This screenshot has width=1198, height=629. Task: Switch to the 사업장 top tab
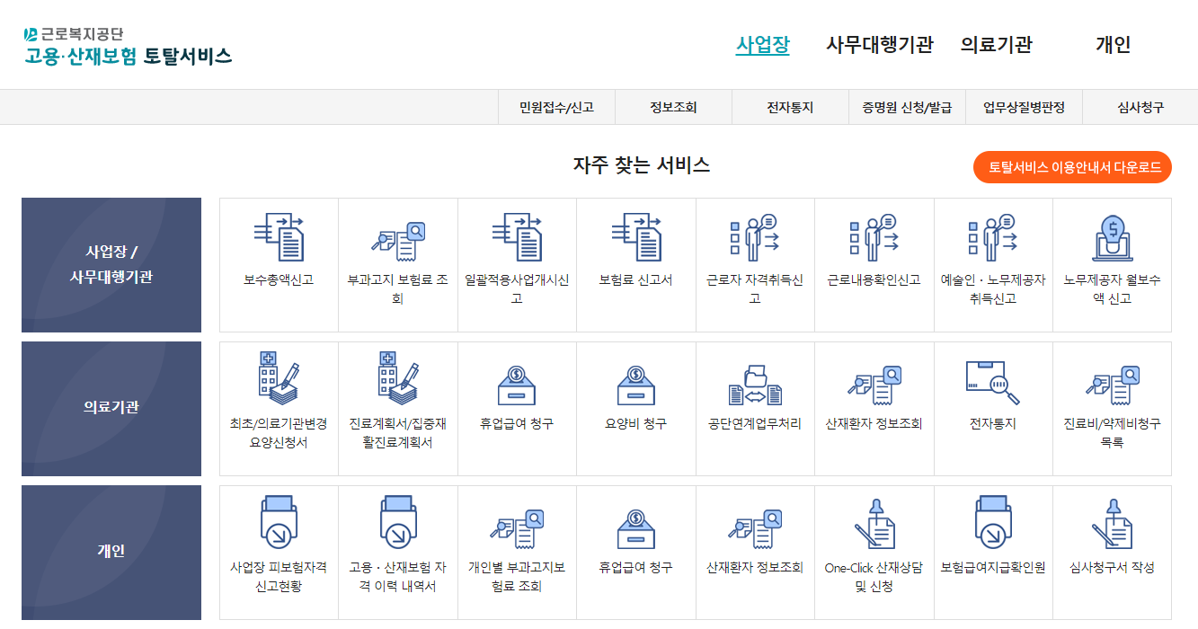pyautogui.click(x=762, y=44)
